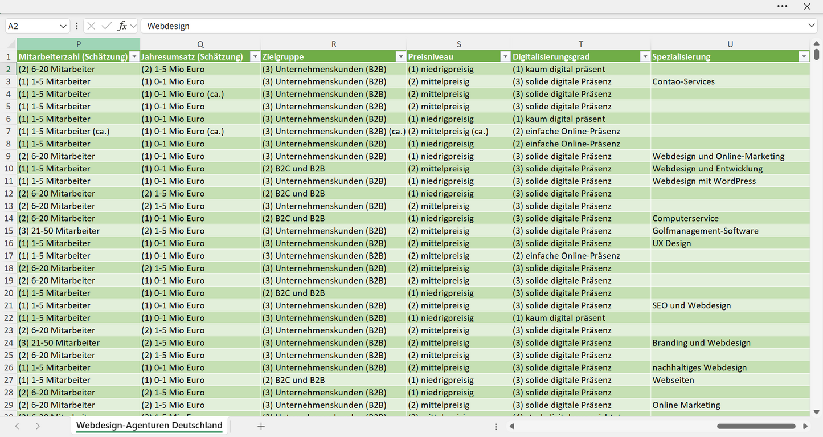Select cell (1) kaum digital präsent in row 2
The image size is (823, 437).
click(581, 69)
